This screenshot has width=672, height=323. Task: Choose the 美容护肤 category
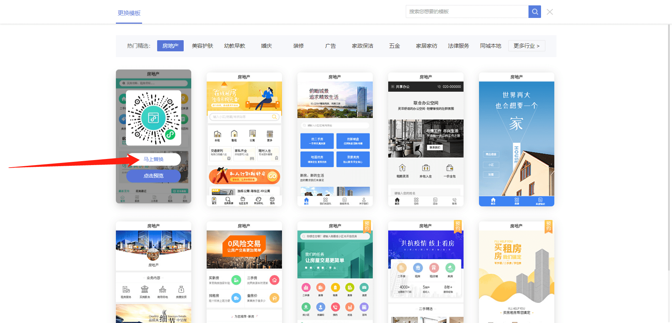(202, 46)
